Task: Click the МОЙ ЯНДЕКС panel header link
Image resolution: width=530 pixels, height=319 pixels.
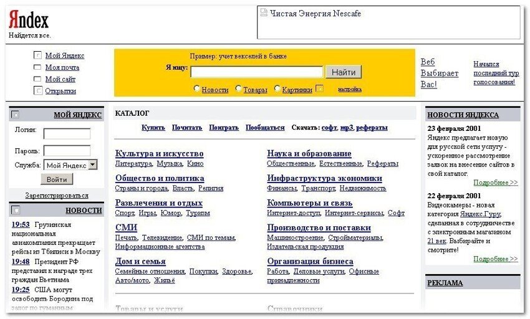Action: 77,115
